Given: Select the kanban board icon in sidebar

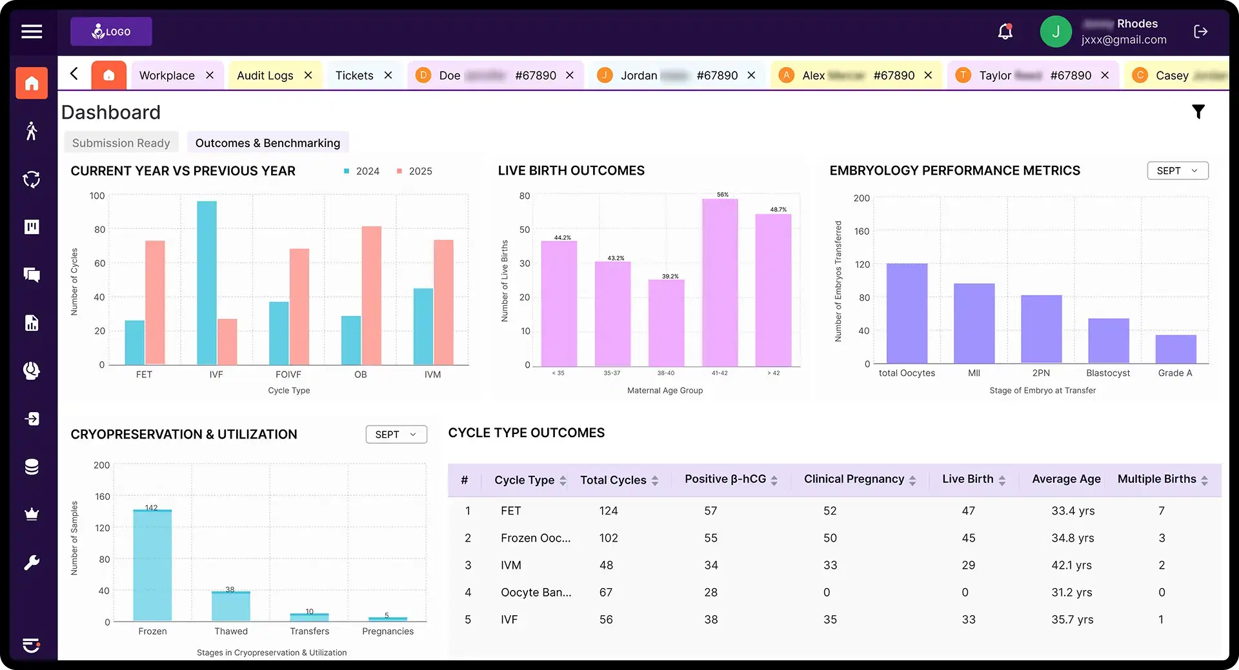Looking at the screenshot, I should tap(31, 226).
